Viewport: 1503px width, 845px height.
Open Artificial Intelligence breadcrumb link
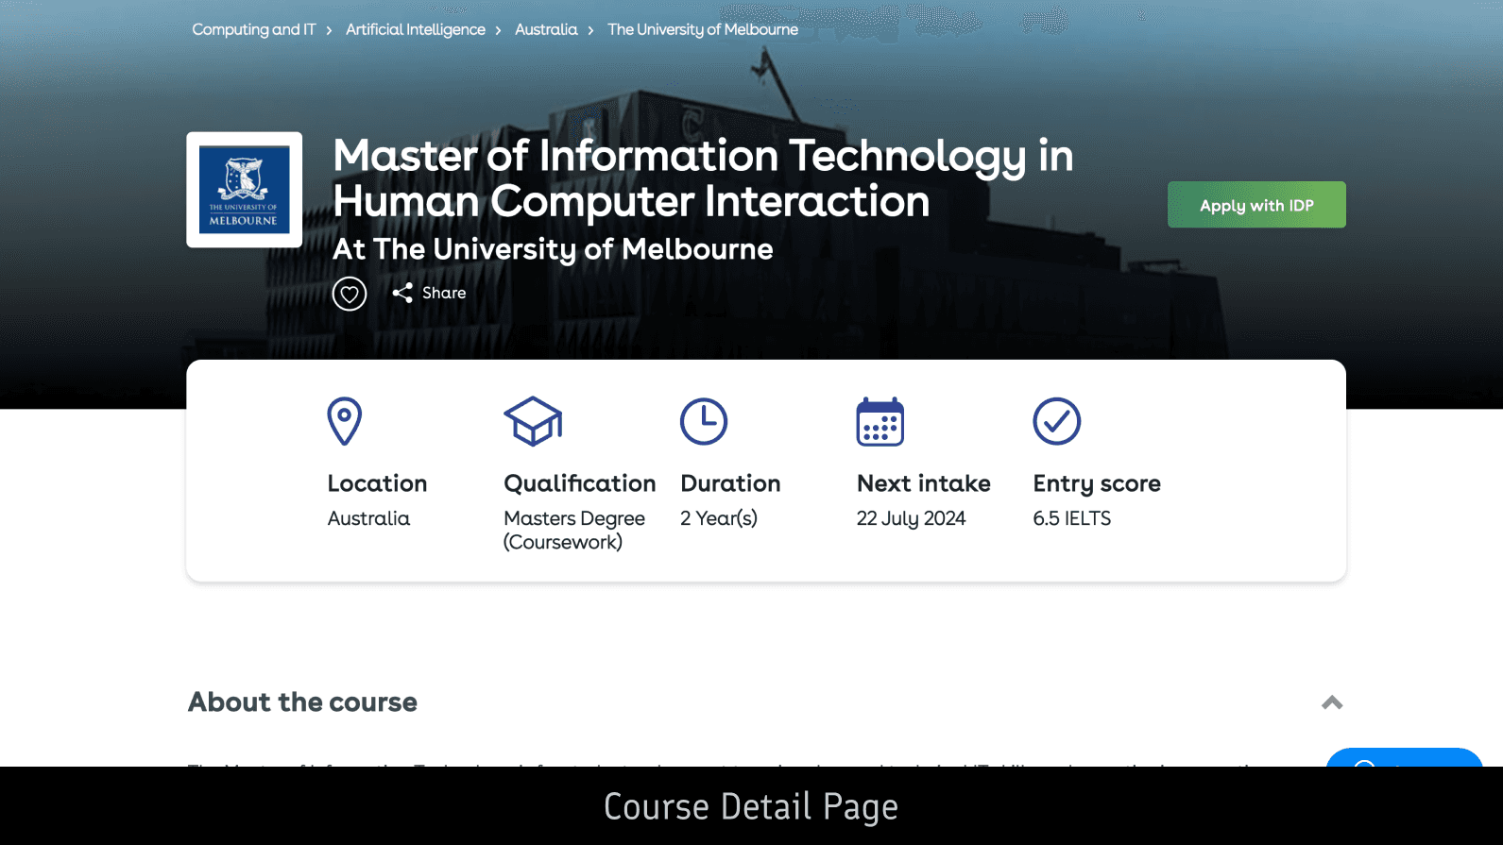tap(416, 29)
